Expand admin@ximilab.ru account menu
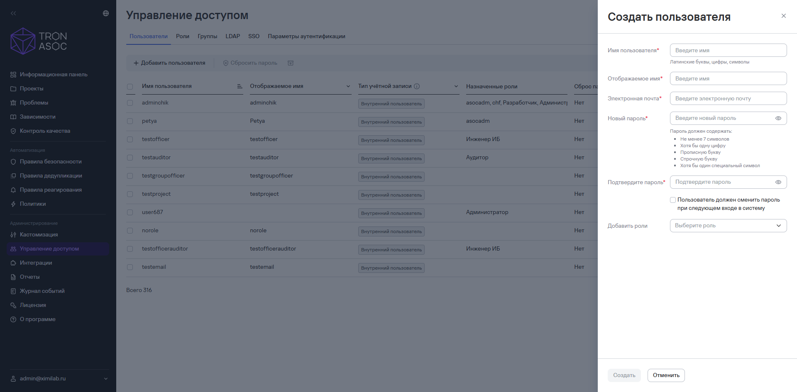This screenshot has width=797, height=392. (106, 379)
